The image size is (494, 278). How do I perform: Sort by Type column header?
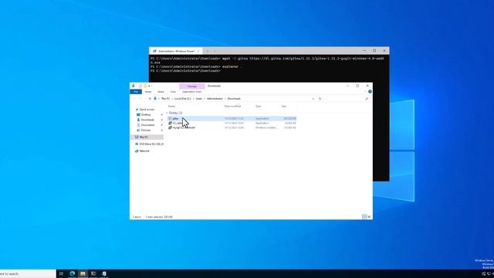[x=259, y=107]
